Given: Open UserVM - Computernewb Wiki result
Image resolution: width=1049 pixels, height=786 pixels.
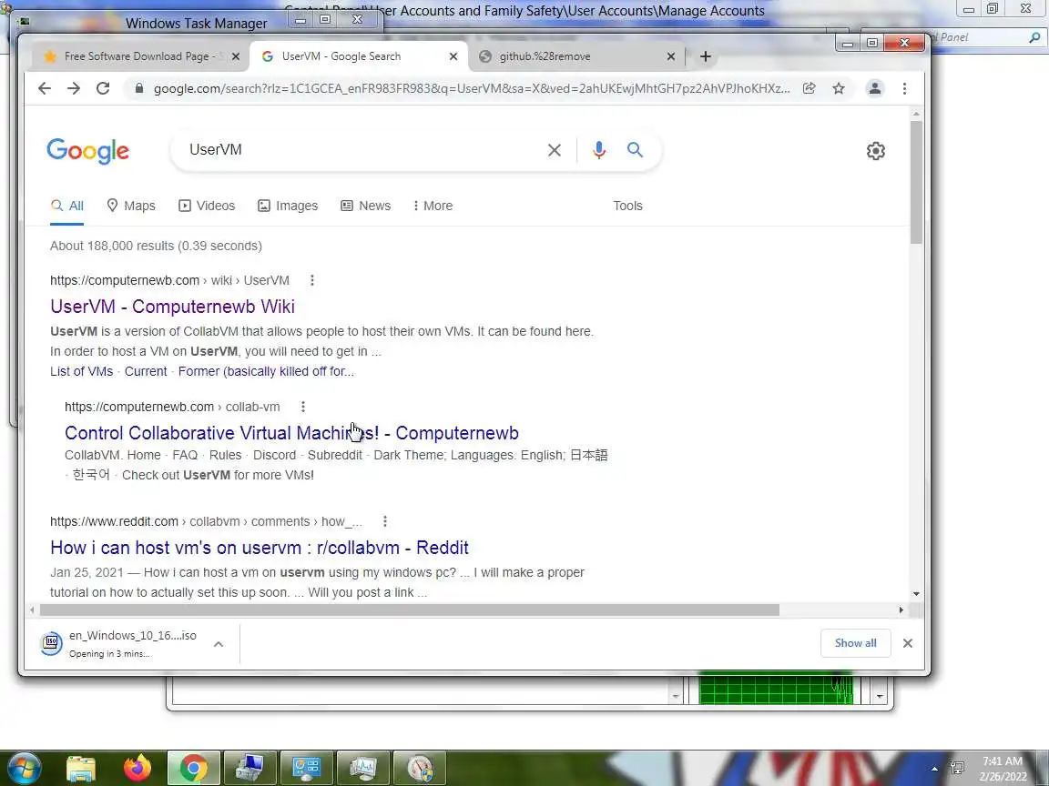Looking at the screenshot, I should pos(173,306).
